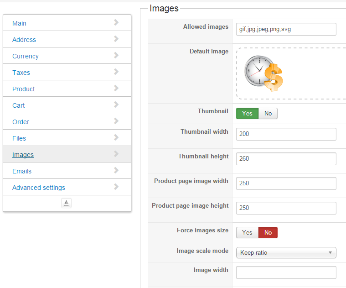Turn on Force images size with Yes

tap(247, 233)
